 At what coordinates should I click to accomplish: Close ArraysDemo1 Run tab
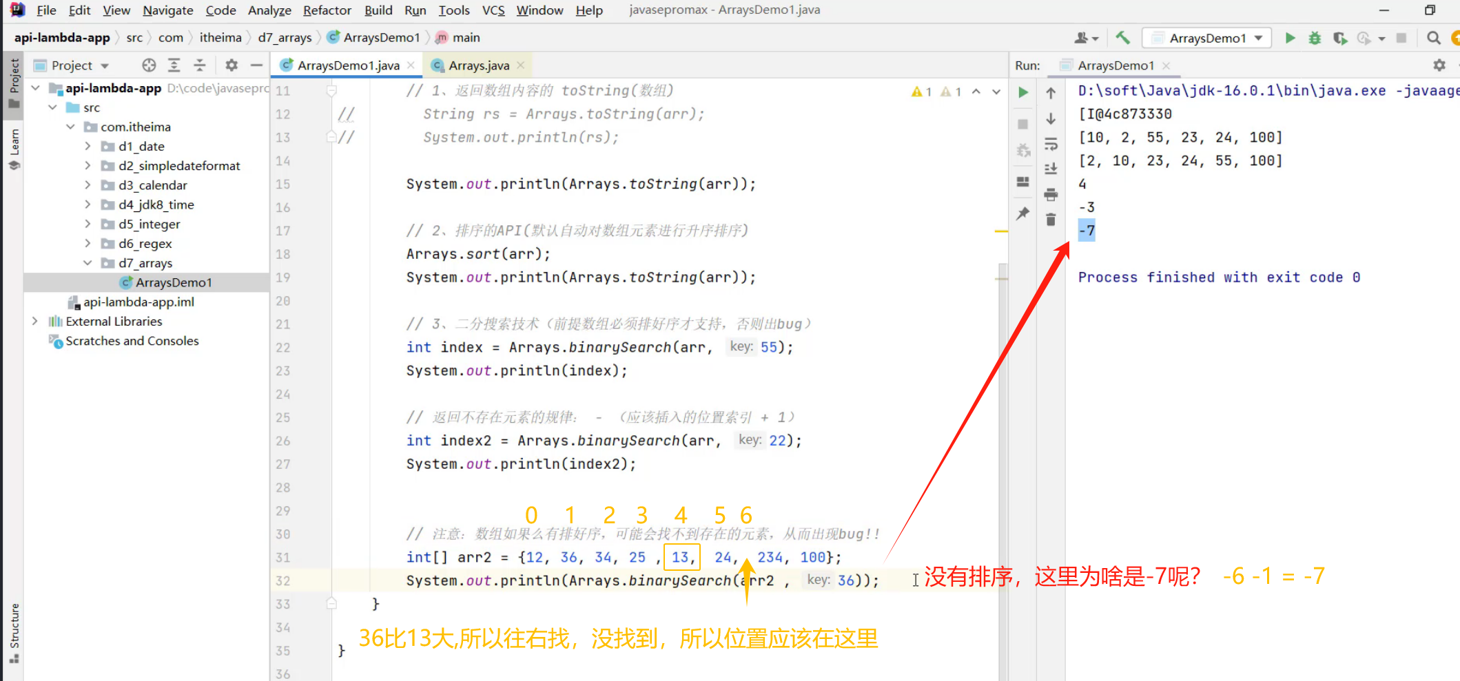tap(1166, 65)
